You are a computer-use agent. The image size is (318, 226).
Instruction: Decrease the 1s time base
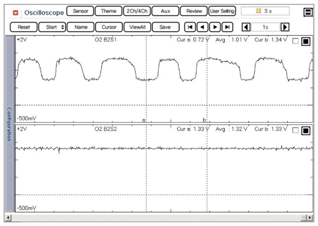[x=246, y=27]
